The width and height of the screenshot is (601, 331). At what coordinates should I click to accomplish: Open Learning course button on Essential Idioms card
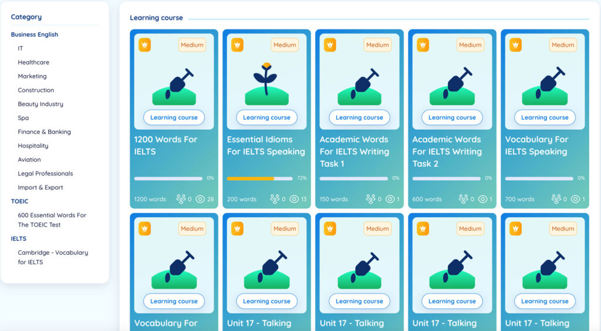pos(267,117)
